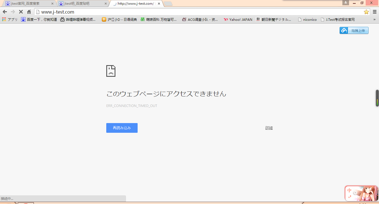Open a new tab
The height and width of the screenshot is (204, 379).
point(168,4)
